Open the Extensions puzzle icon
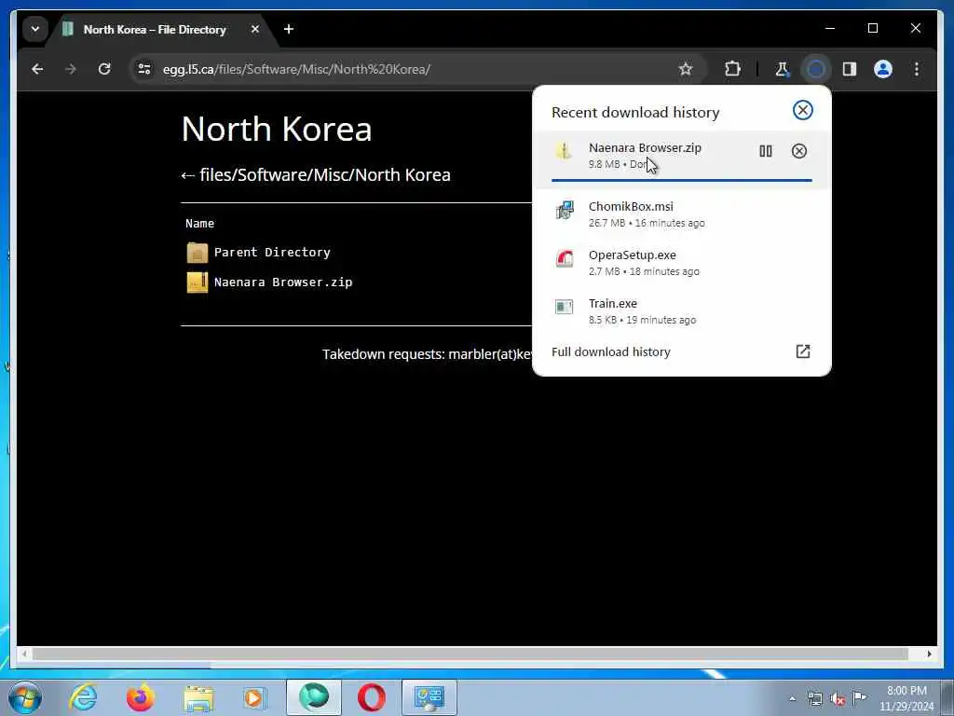Image resolution: width=954 pixels, height=716 pixels. click(732, 69)
